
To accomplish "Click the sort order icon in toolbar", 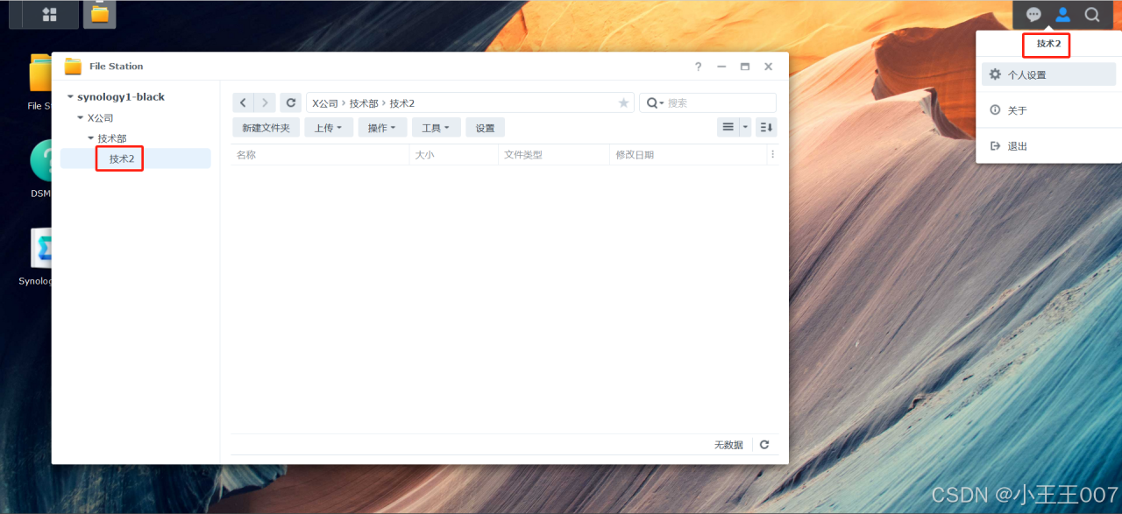I will tap(764, 127).
